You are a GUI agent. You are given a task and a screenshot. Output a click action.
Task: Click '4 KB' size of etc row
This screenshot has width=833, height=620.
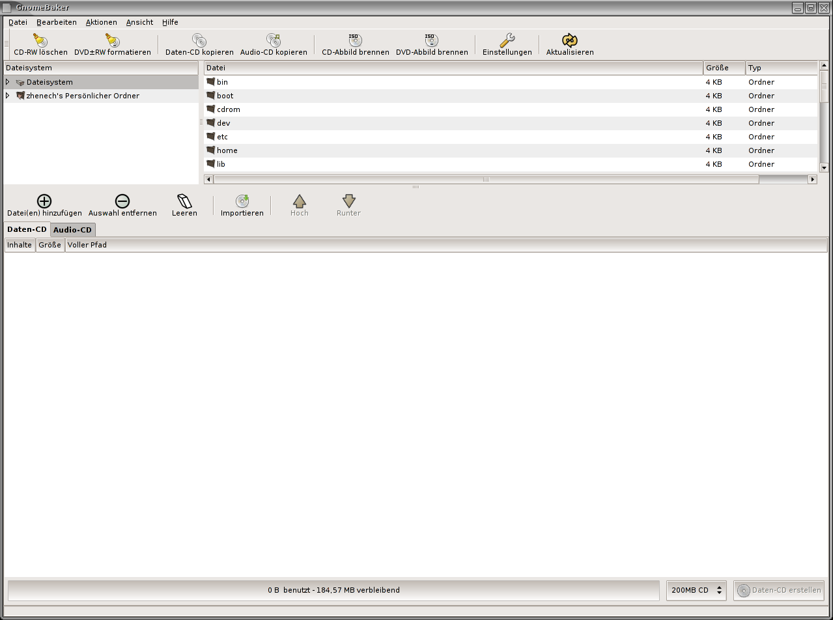pos(714,137)
